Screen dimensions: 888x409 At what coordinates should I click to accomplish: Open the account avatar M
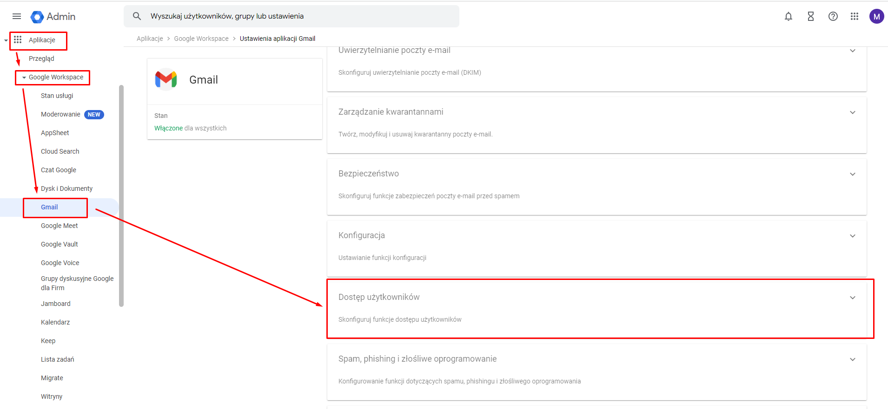click(x=877, y=17)
